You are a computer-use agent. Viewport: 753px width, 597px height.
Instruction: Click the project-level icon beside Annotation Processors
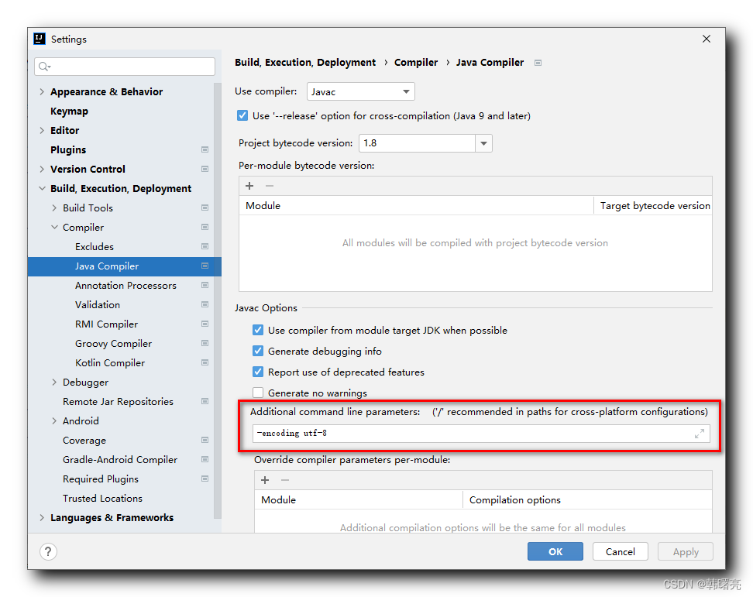click(205, 285)
